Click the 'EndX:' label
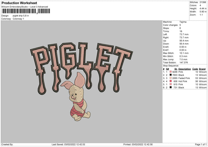This screenshot has width=208, height=147. (x=166, y=47)
